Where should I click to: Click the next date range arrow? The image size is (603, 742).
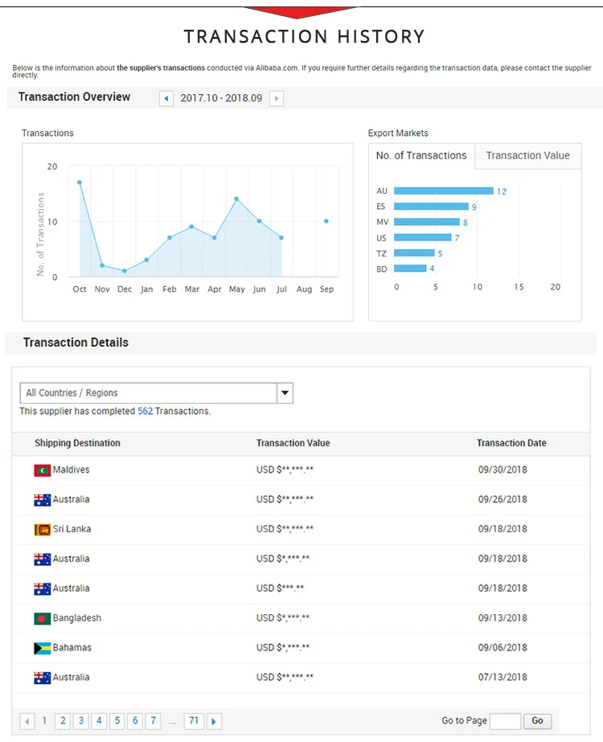click(277, 98)
